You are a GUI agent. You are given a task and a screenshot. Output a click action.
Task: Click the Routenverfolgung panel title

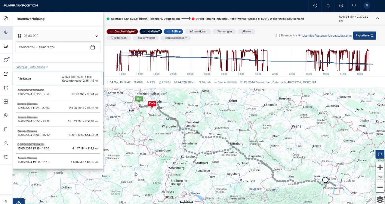pyautogui.click(x=30, y=19)
